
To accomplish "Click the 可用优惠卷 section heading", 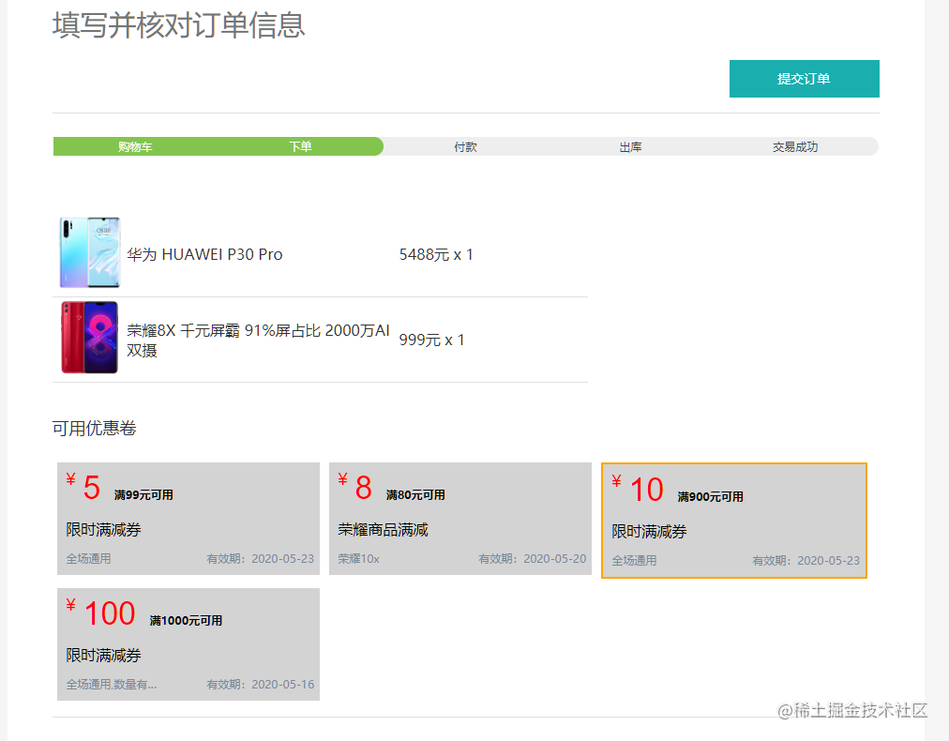I will coord(94,429).
